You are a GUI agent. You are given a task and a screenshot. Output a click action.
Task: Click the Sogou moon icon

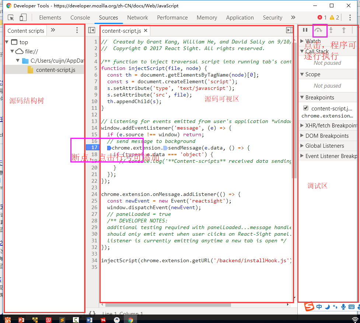click(328, 307)
